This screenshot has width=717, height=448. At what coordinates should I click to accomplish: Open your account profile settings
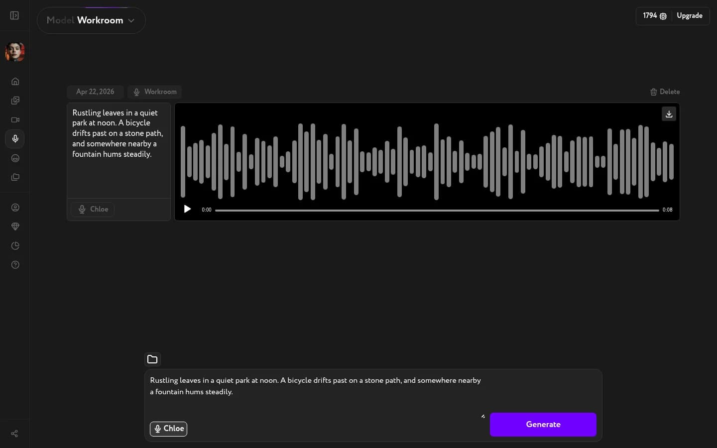click(15, 208)
